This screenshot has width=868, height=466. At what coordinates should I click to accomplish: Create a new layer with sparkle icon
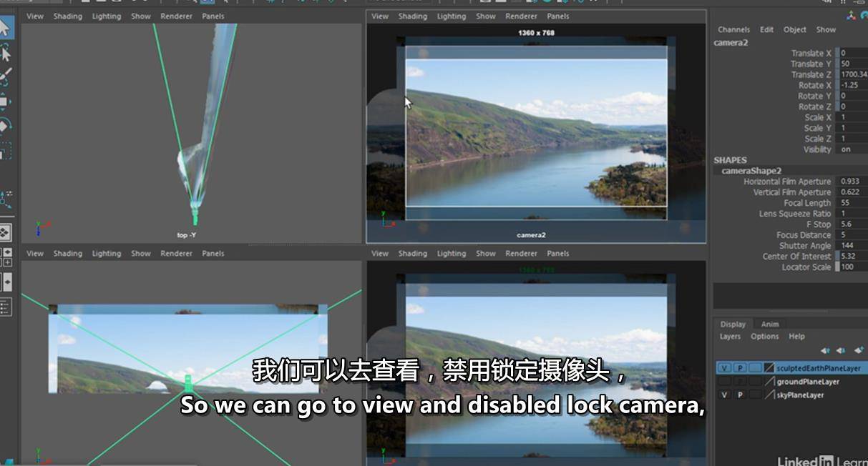859,350
